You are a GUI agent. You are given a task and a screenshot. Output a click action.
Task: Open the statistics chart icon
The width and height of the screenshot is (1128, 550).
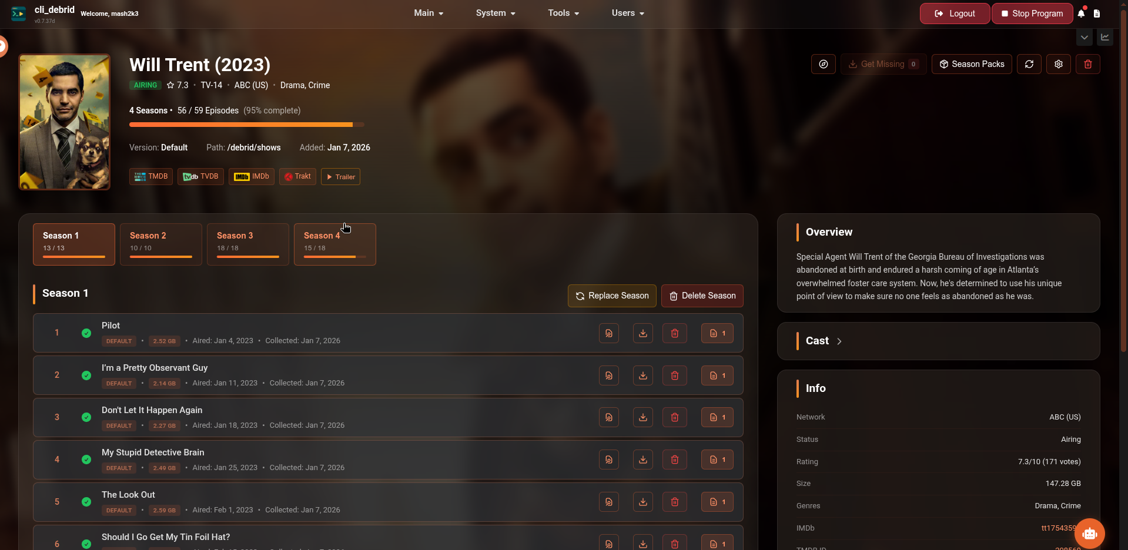tap(1105, 37)
